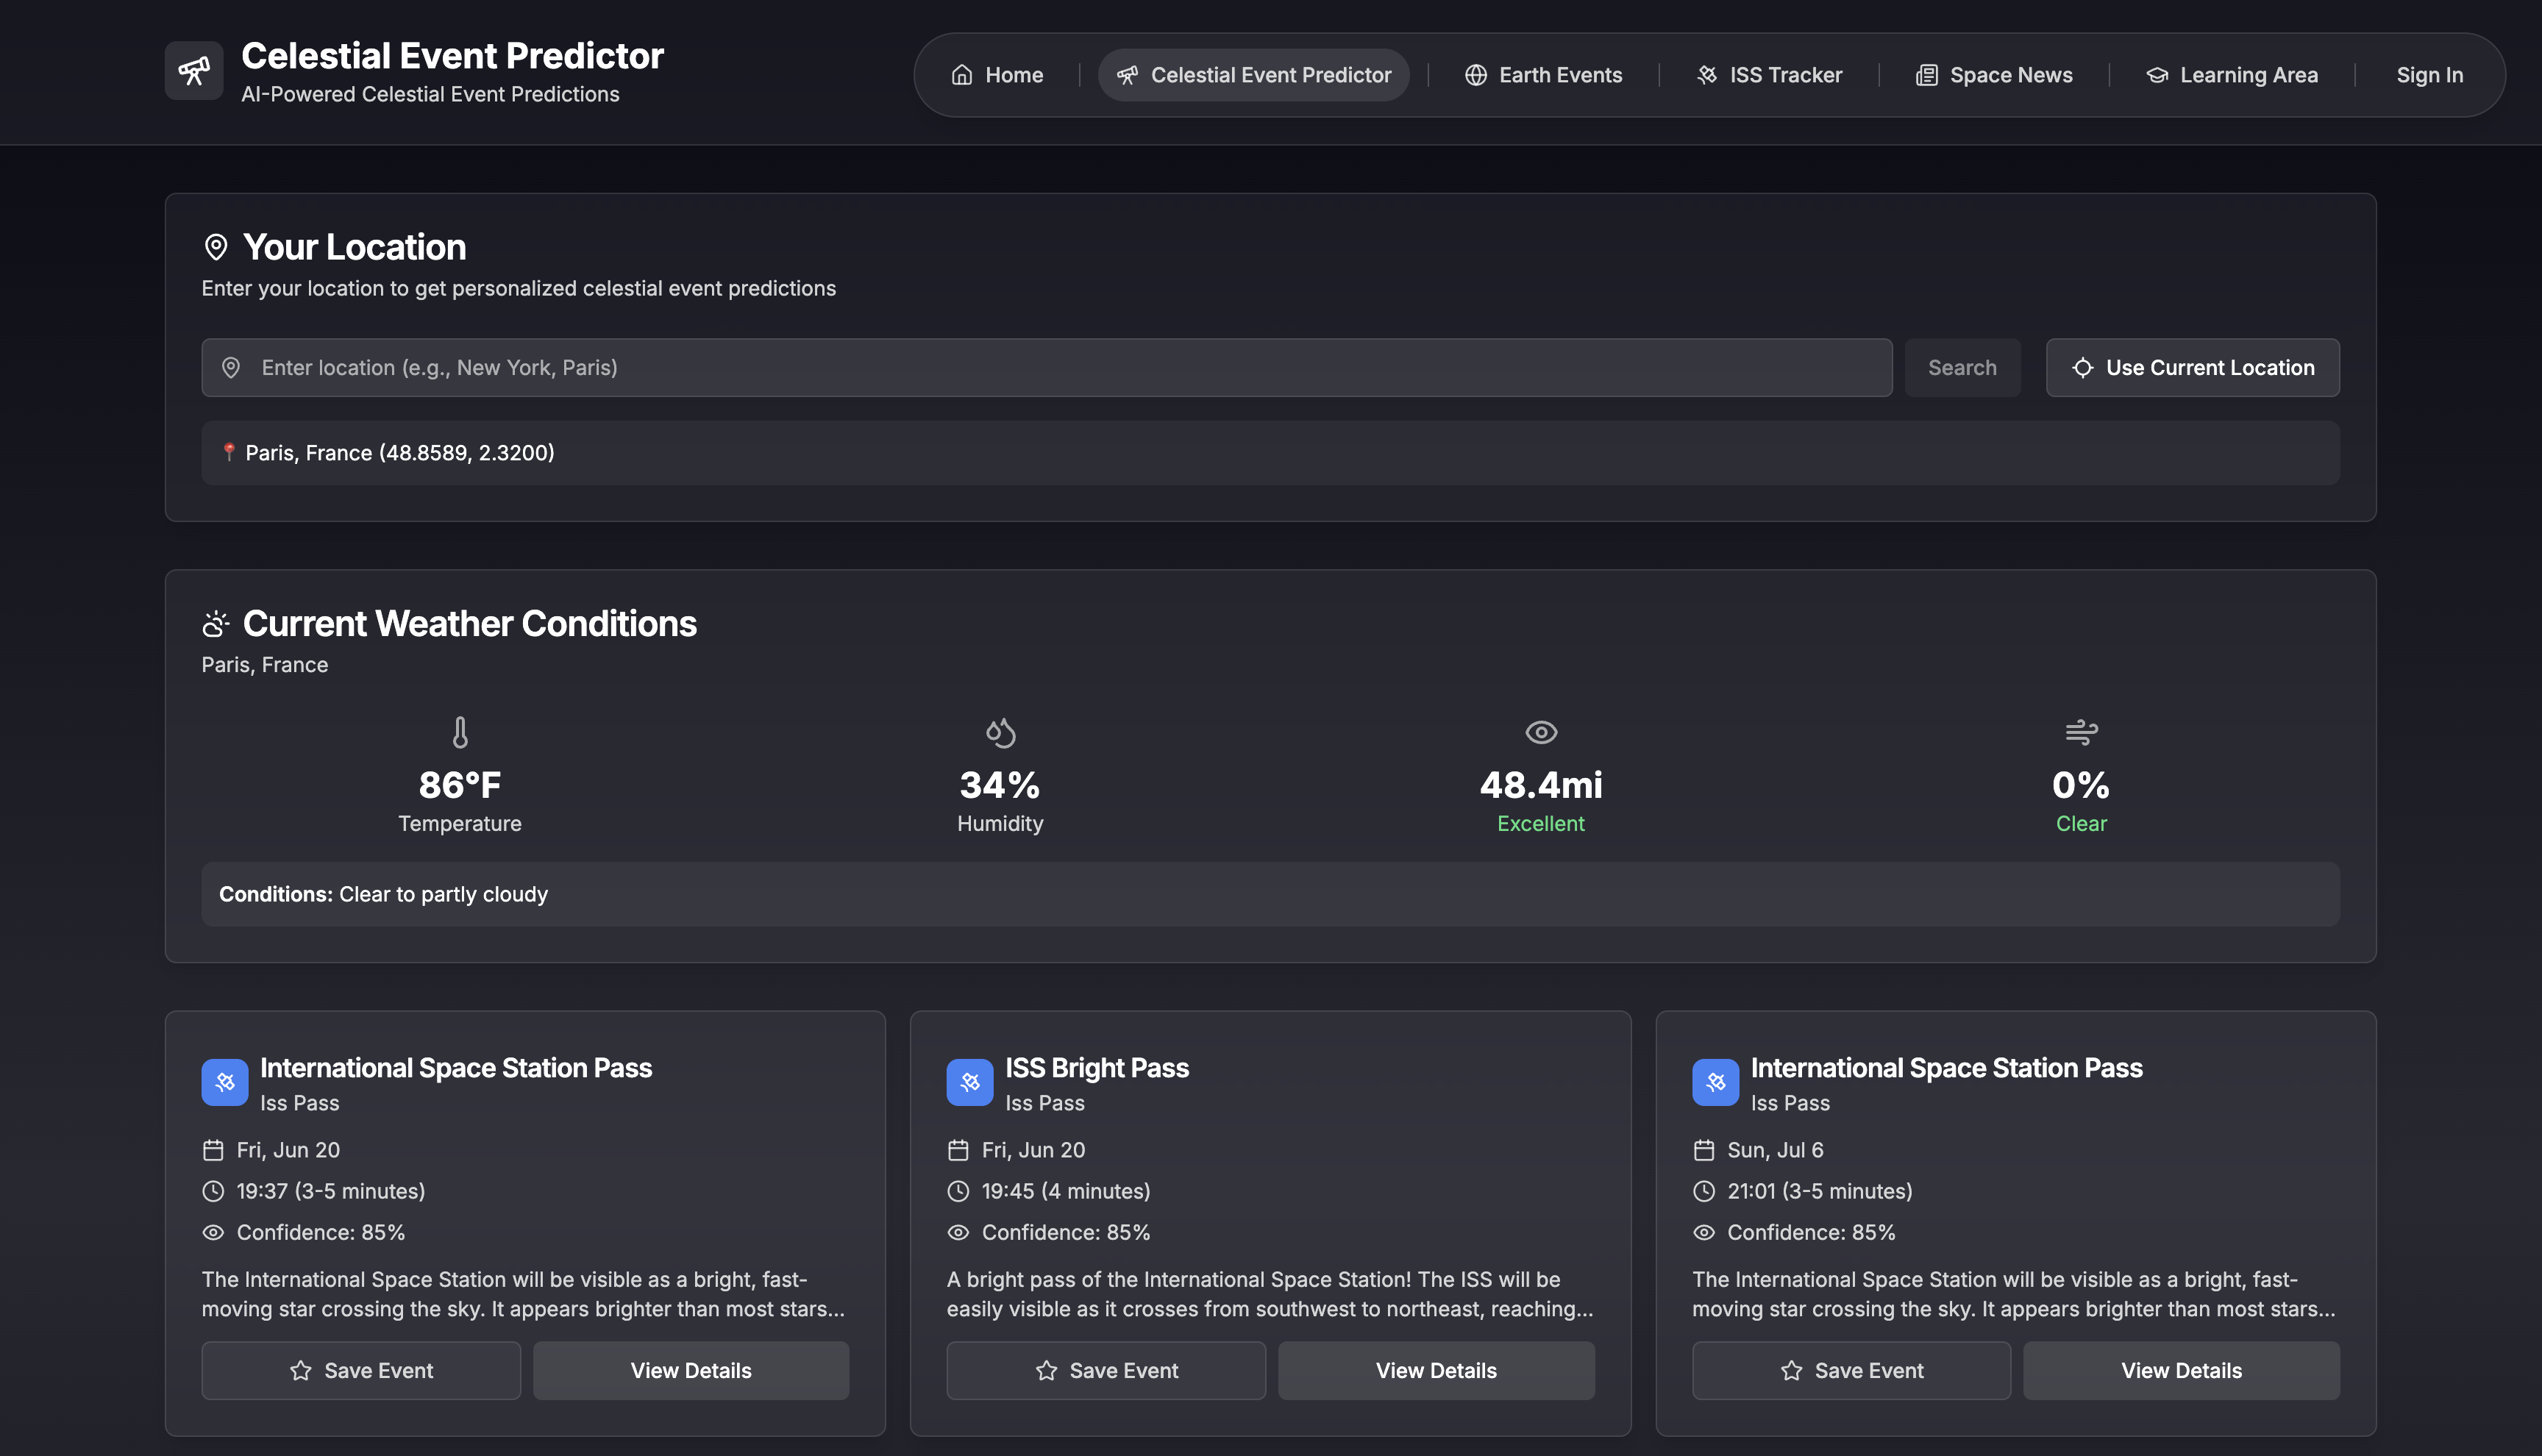This screenshot has height=1456, width=2542.
Task: Open the ISS Tracker tab
Action: tap(1769, 75)
